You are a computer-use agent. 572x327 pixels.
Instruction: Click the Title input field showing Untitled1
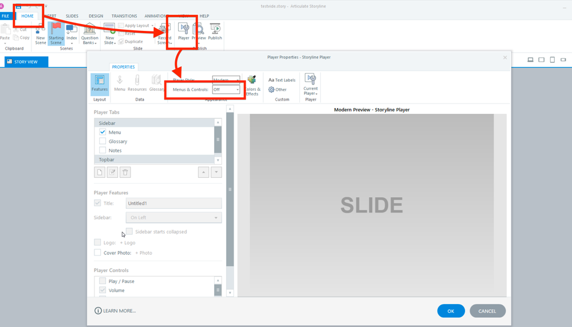pos(173,203)
